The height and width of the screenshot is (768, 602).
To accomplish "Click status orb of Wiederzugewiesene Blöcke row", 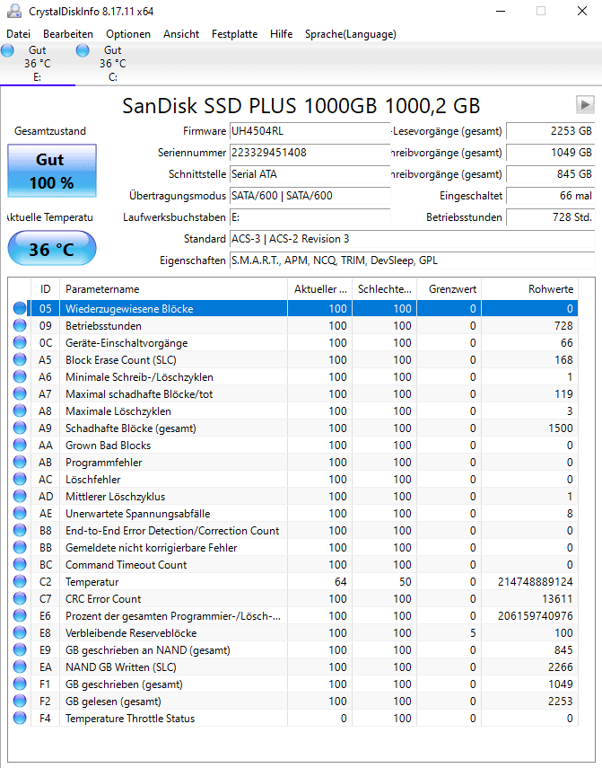I will (20, 308).
